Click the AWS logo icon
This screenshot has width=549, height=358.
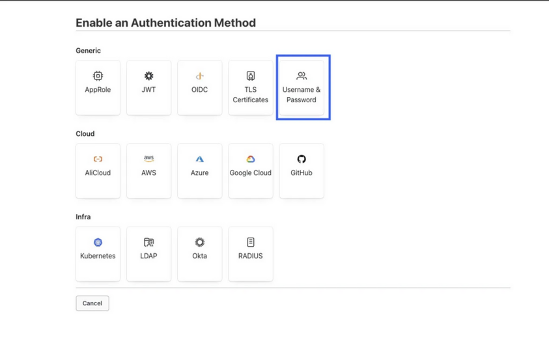[148, 159]
